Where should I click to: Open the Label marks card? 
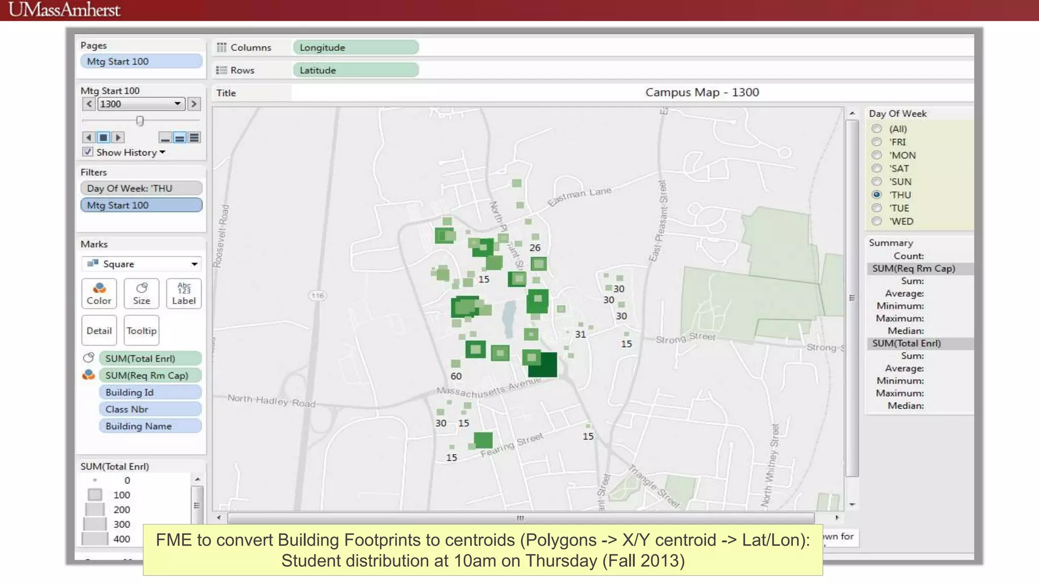[184, 294]
